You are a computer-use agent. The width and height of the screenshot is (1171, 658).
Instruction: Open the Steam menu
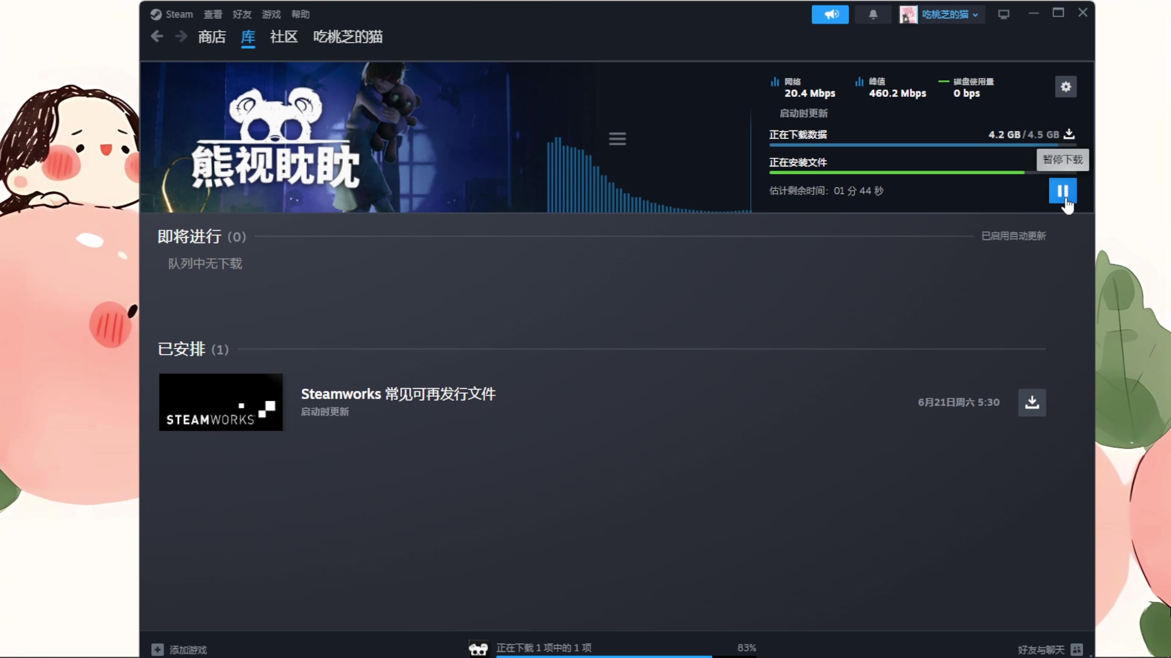pyautogui.click(x=179, y=14)
